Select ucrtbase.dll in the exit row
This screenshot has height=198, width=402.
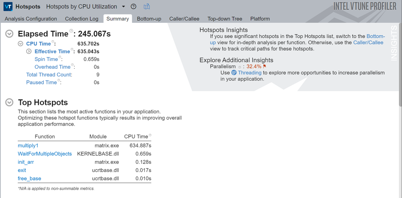105,170
